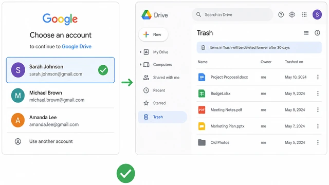Click the magnifier icon in search bar
This screenshot has height=185, width=329.
pyautogui.click(x=198, y=14)
